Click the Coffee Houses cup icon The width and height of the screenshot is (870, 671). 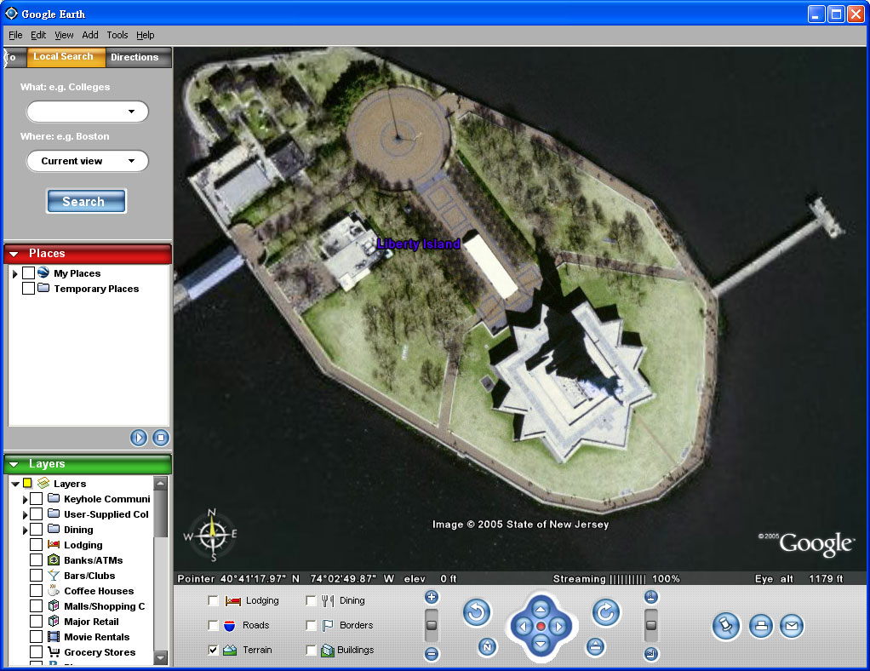click(54, 590)
